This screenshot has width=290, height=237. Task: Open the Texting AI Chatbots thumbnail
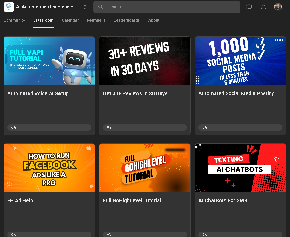pyautogui.click(x=240, y=168)
